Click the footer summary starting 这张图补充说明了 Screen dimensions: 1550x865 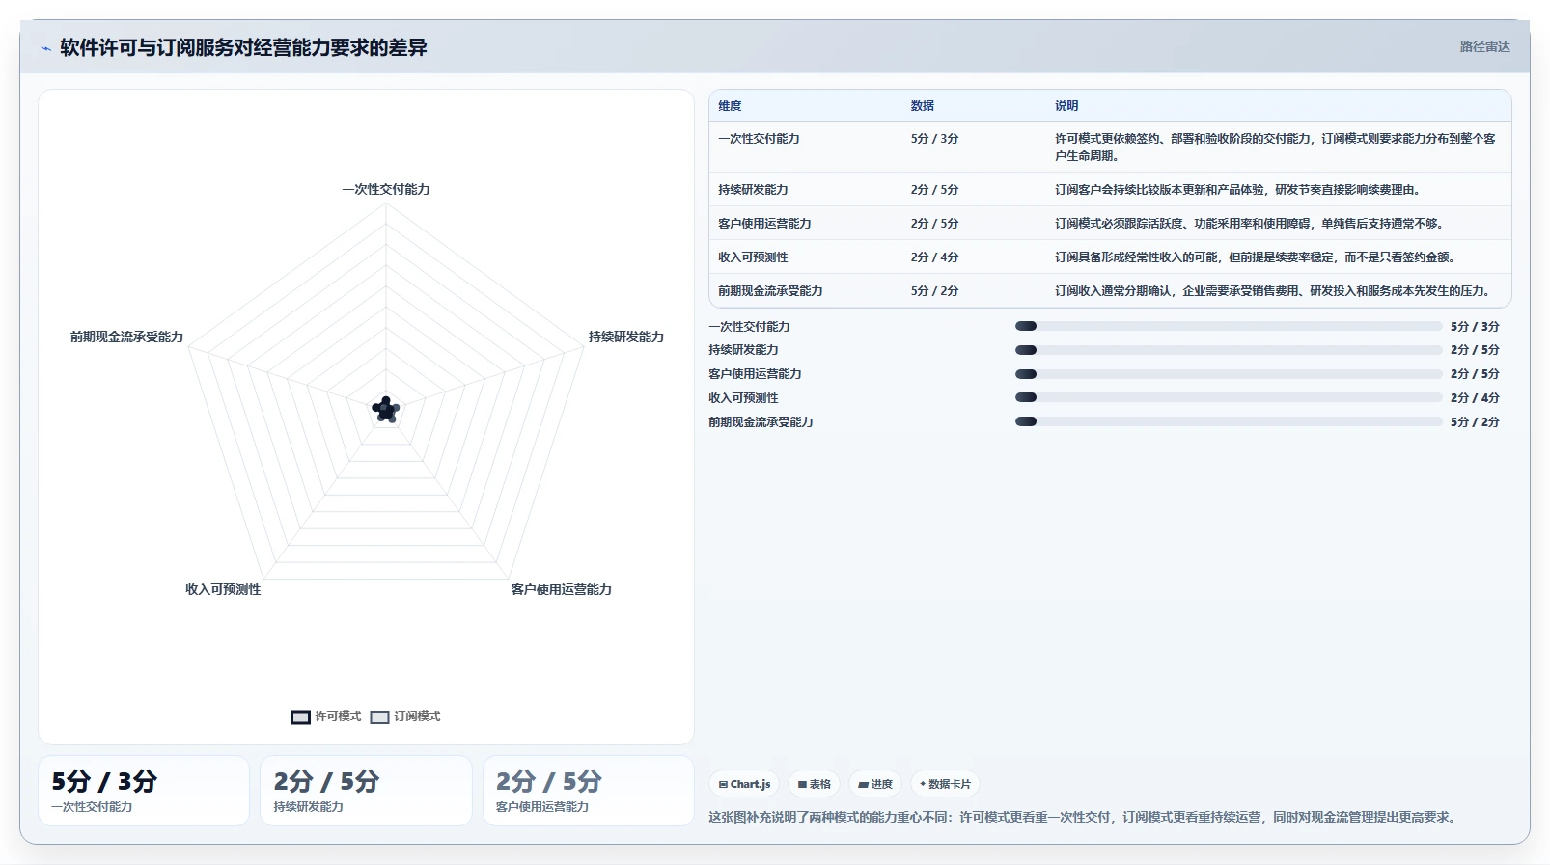tap(1083, 817)
